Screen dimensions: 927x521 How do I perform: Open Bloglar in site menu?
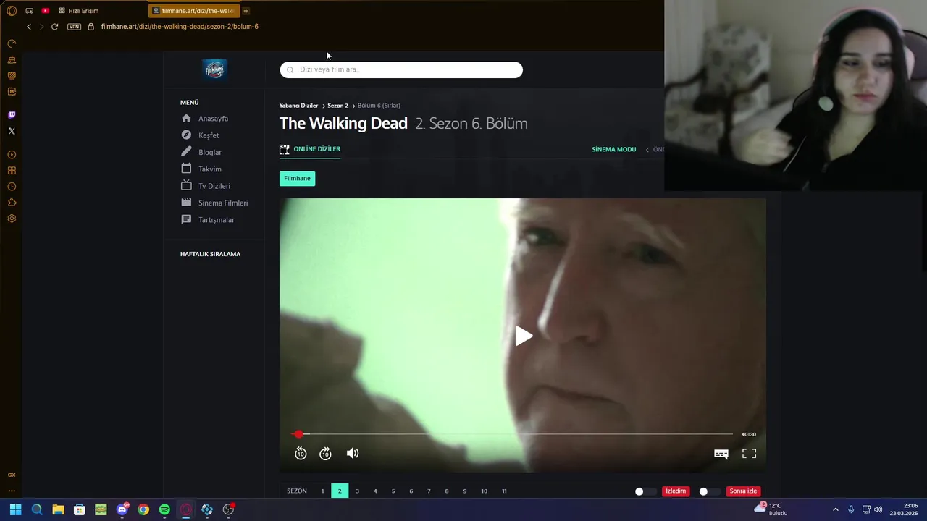point(210,152)
